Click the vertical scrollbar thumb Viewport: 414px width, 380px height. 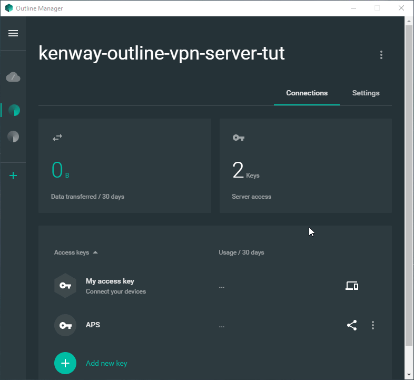[x=409, y=184]
